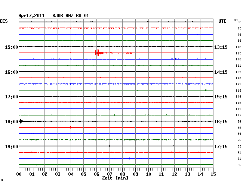Image resolution: width=243 pixels, height=184 pixels.
Task: Select the DC header label
Action: [x=236, y=20]
